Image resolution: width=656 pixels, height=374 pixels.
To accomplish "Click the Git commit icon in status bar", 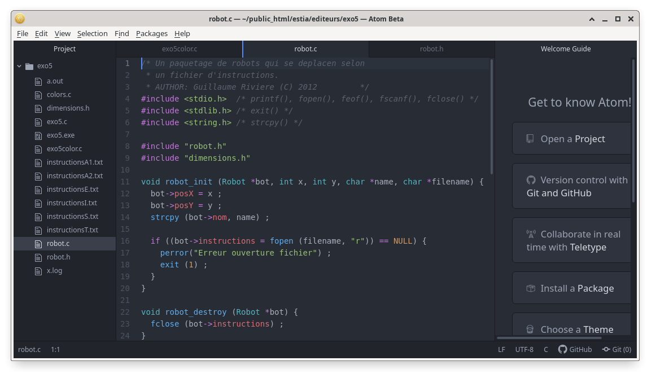I will click(x=606, y=349).
